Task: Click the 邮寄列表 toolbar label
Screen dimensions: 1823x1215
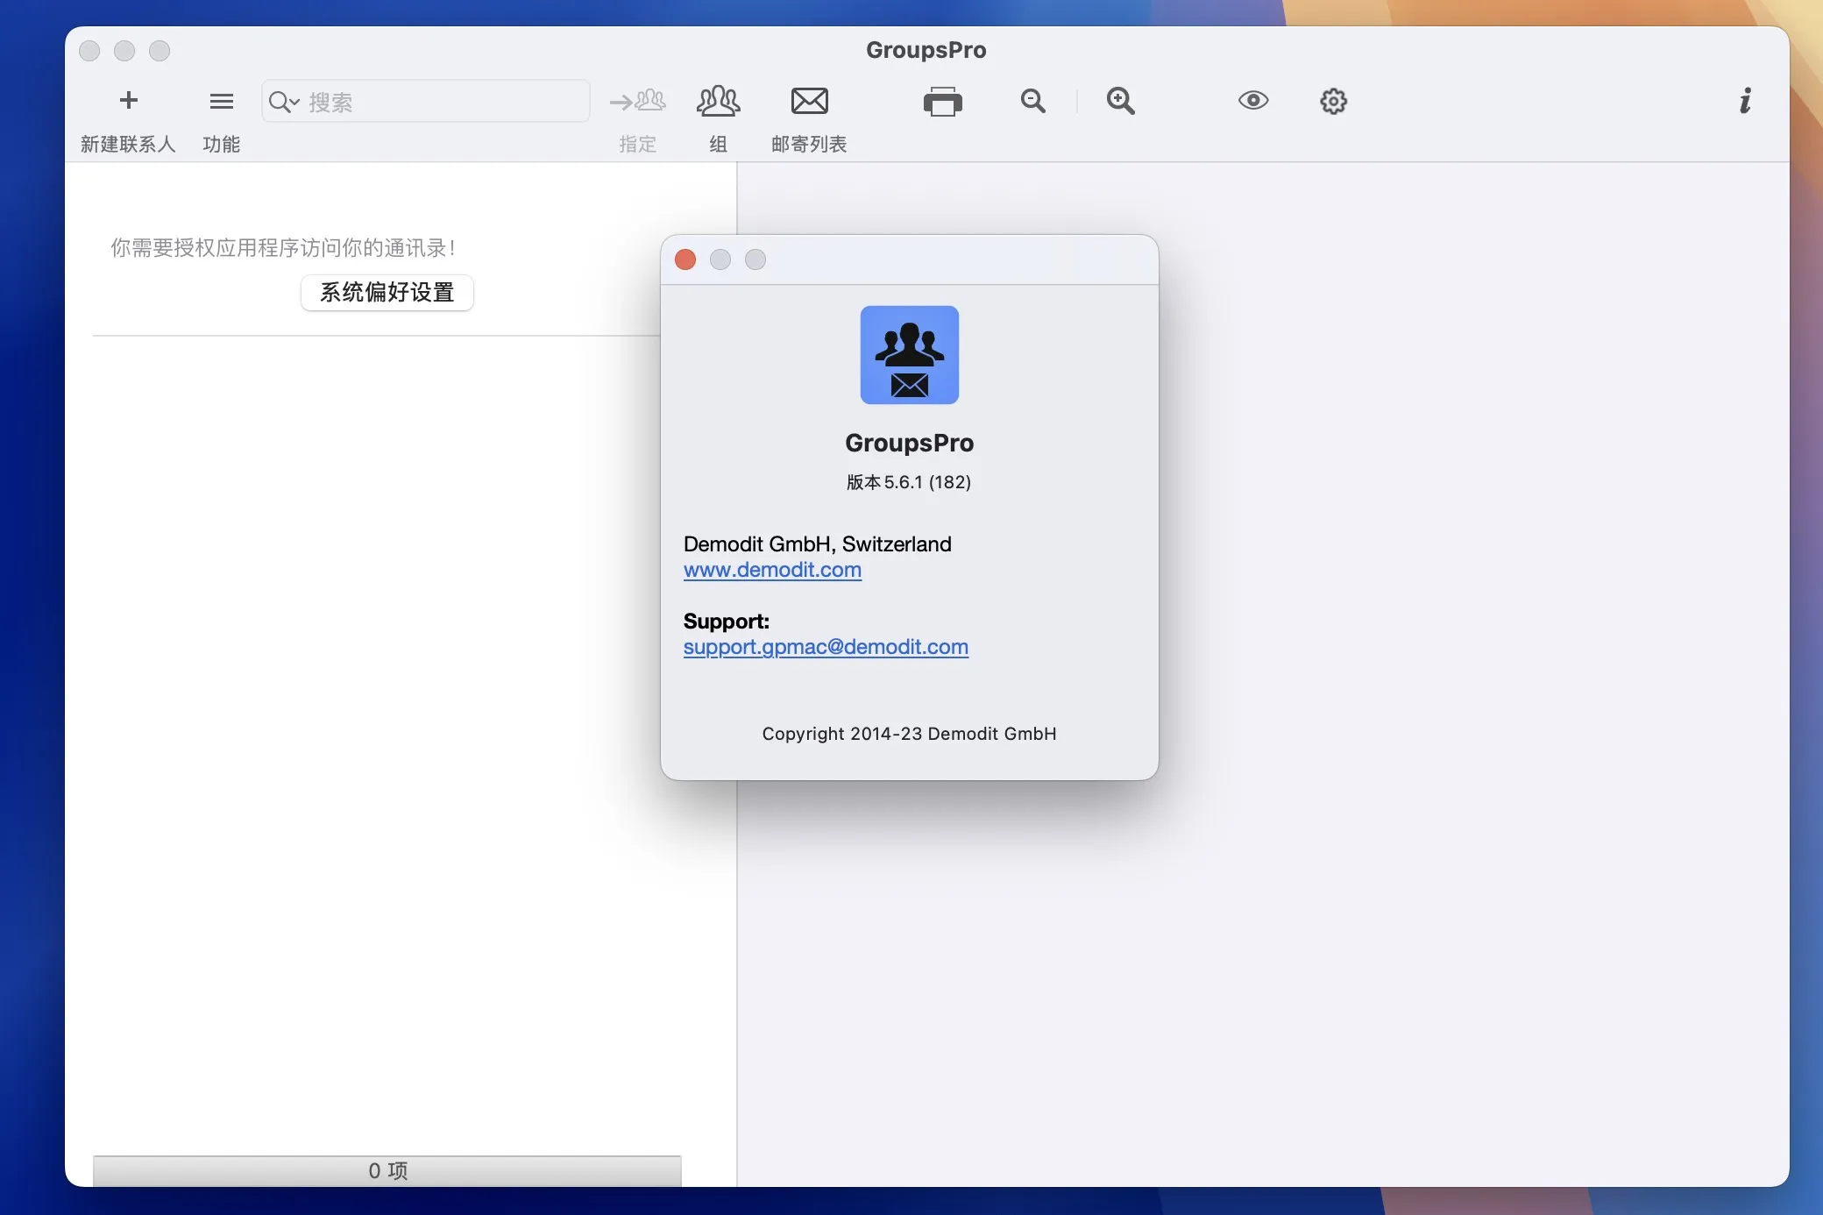Action: [809, 145]
